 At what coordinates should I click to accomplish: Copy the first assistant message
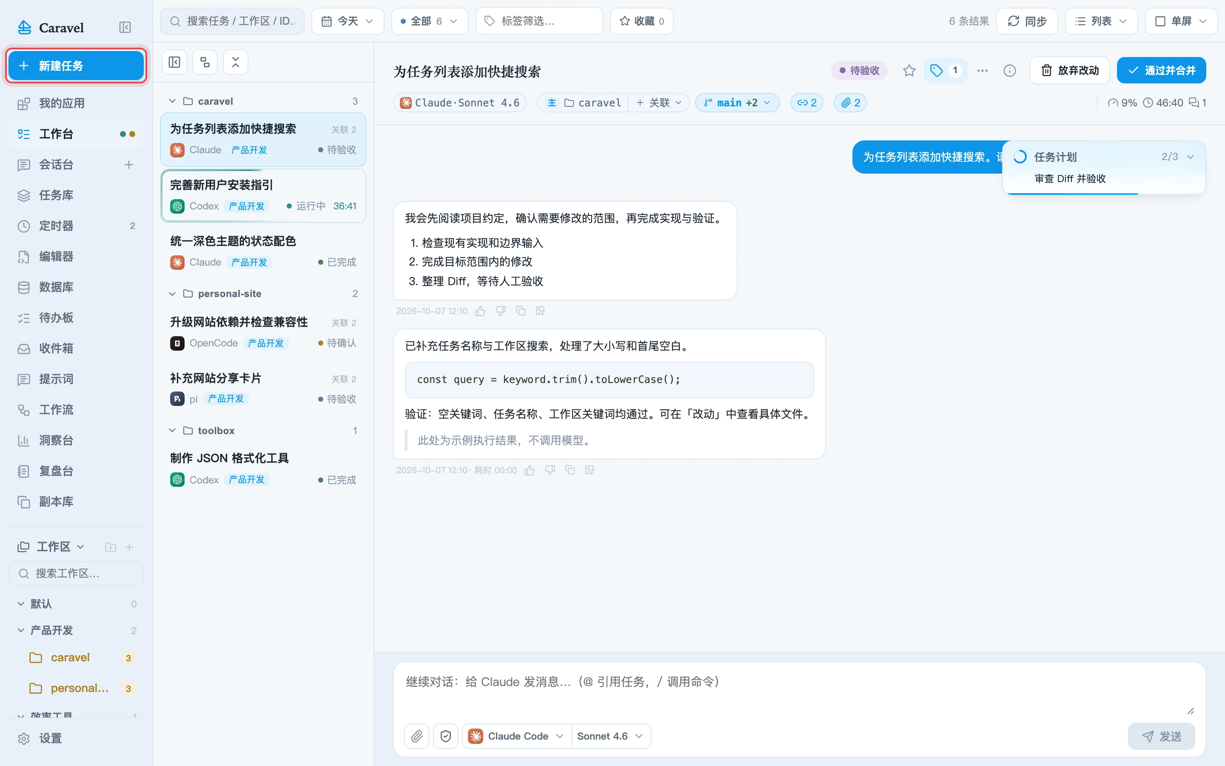tap(520, 311)
